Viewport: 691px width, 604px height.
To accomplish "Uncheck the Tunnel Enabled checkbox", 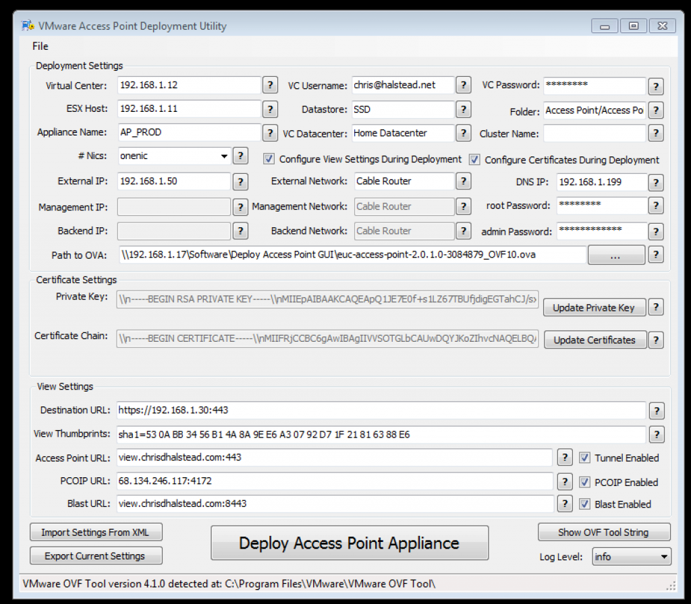I will pyautogui.click(x=584, y=458).
